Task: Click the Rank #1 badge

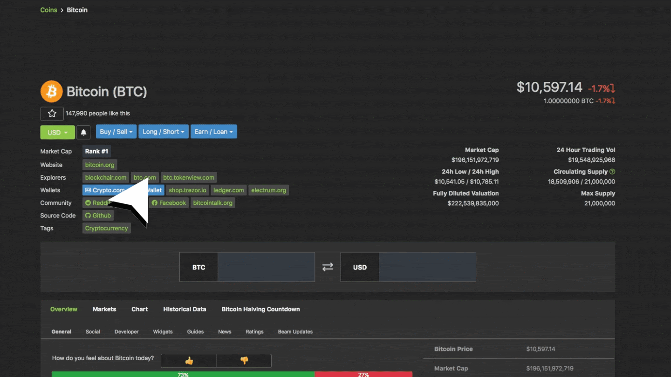Action: 96,151
